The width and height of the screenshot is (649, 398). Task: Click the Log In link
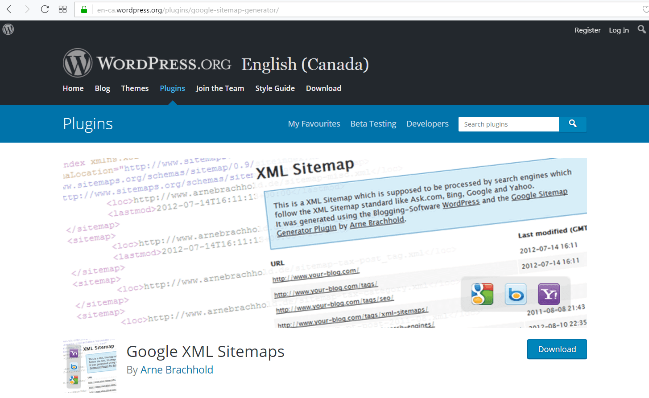pyautogui.click(x=619, y=30)
